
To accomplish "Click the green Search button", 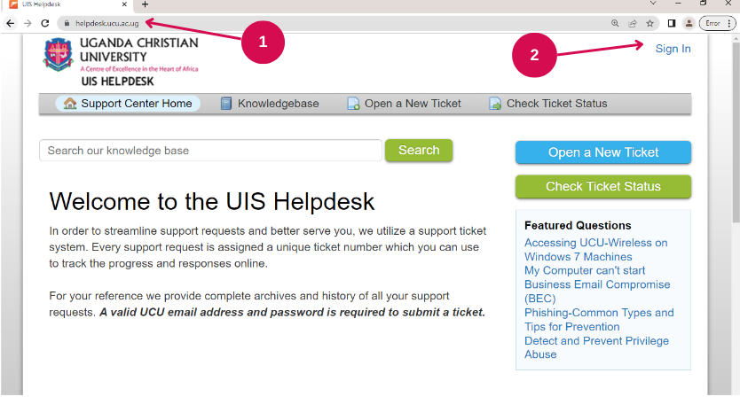I will [x=419, y=151].
